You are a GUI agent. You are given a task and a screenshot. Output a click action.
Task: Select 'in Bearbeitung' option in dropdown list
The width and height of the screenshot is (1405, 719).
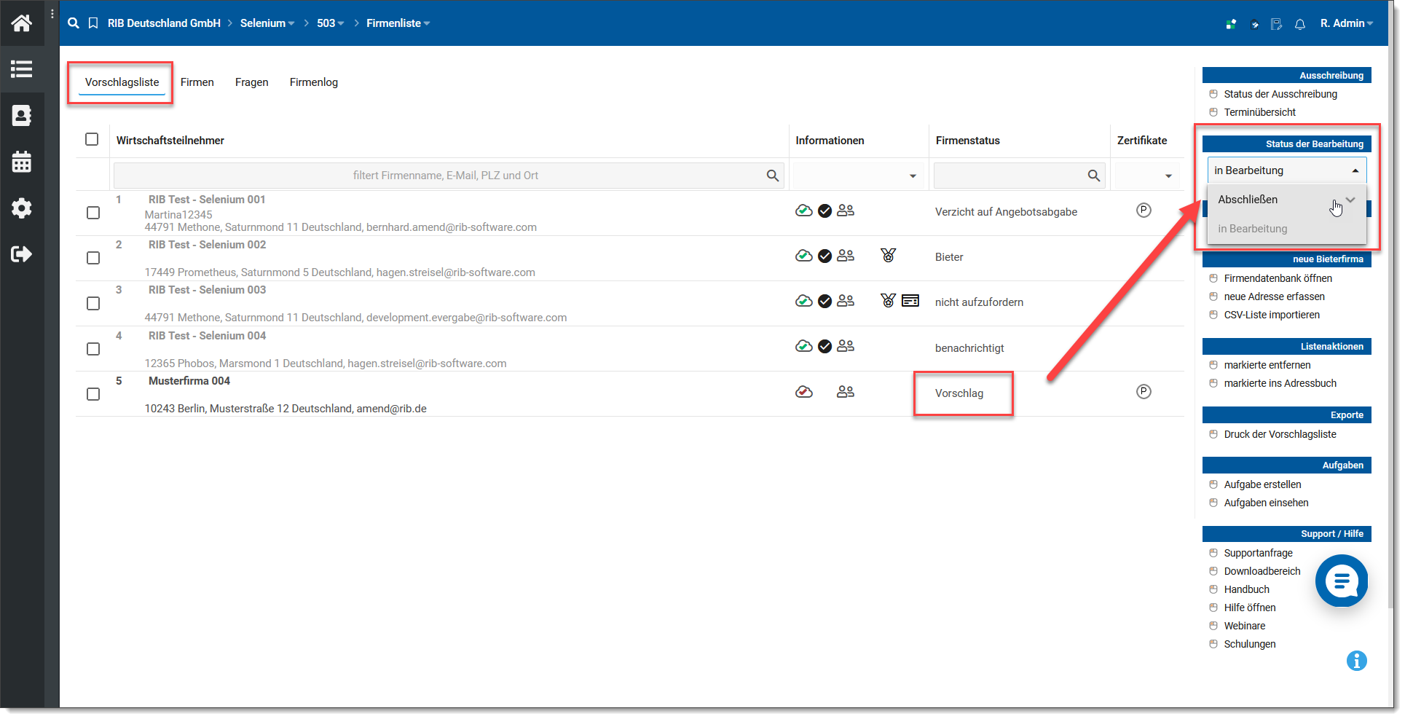1287,229
